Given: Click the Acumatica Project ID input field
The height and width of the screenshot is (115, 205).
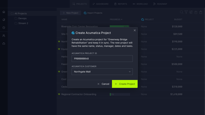Looking at the screenshot, I should click(x=102, y=59).
